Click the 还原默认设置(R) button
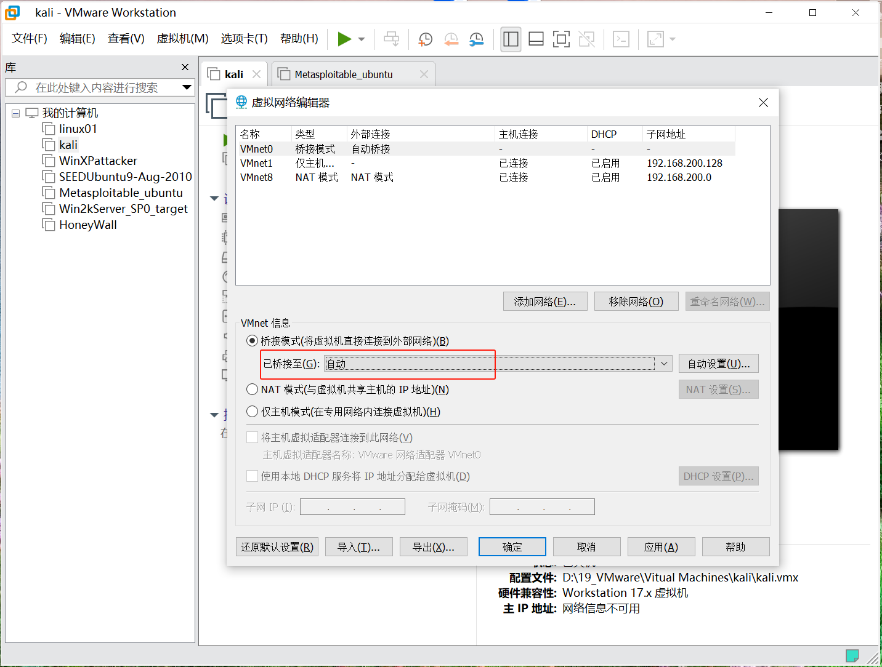882x667 pixels. coord(277,547)
